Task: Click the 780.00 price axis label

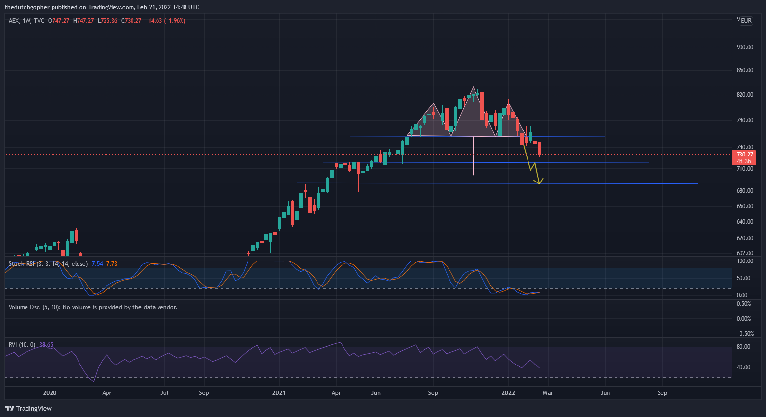Action: 745,120
